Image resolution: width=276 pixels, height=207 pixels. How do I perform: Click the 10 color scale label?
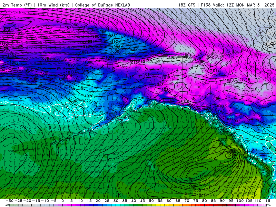click(x=80, y=201)
